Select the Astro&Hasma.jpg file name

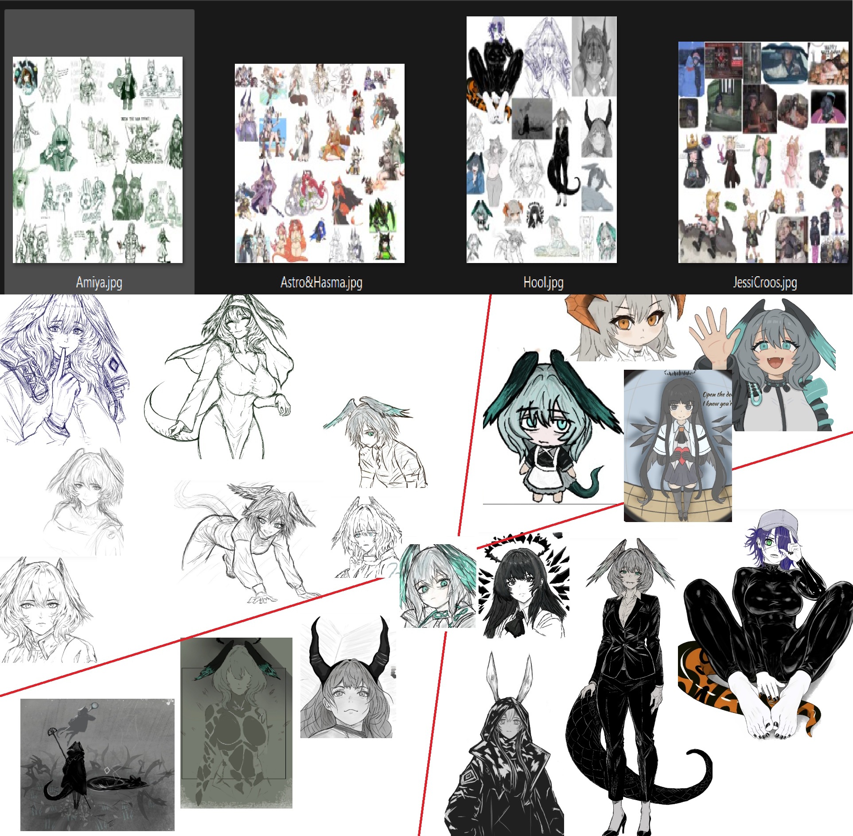coord(321,282)
